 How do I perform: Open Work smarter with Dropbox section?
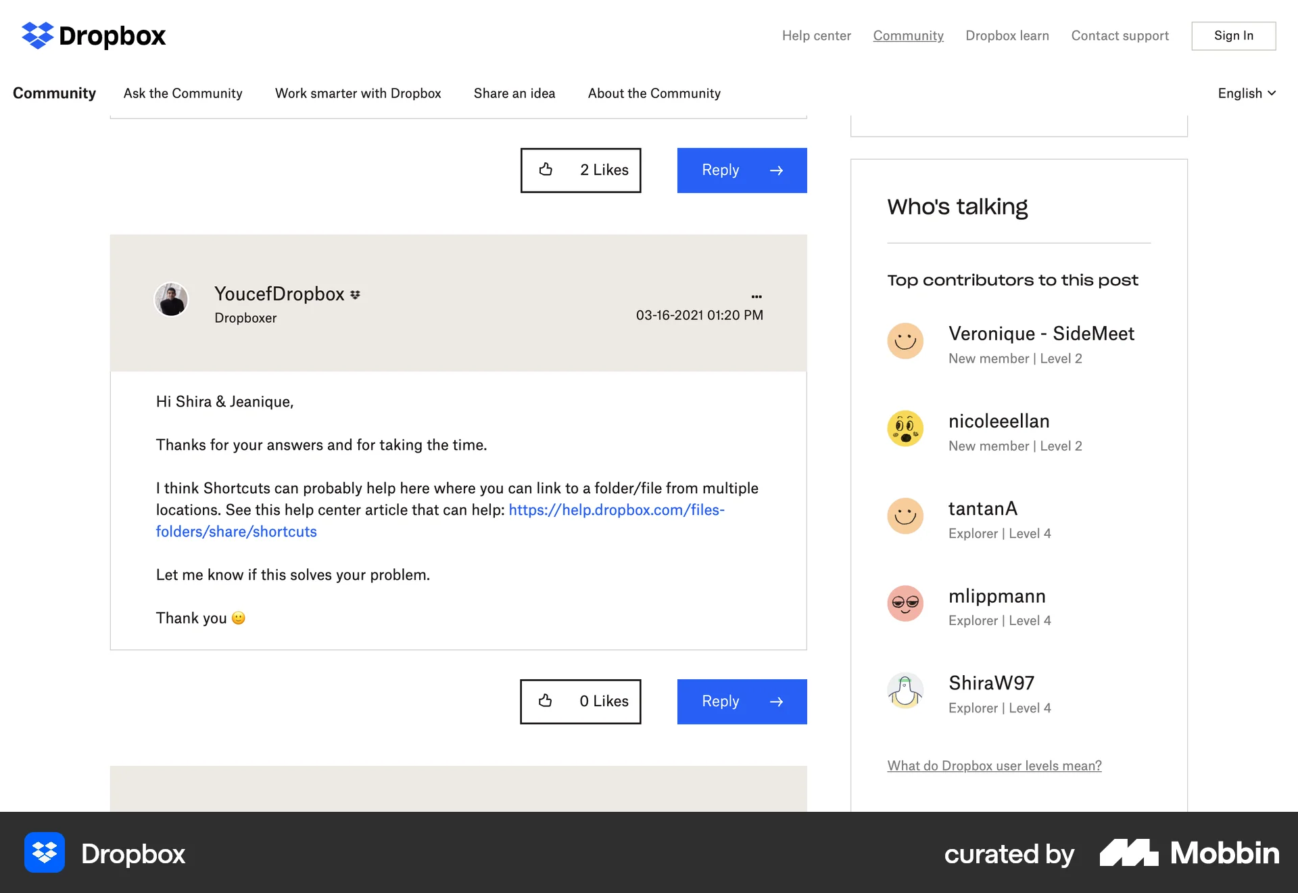[x=358, y=93]
